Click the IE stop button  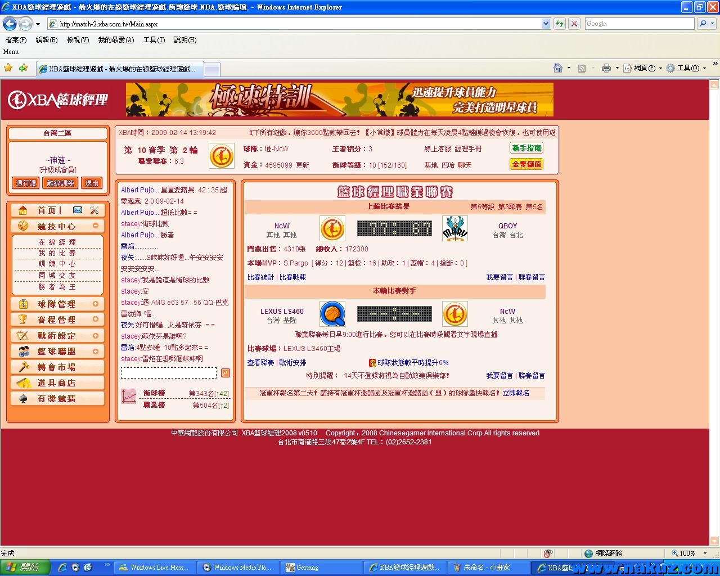[574, 24]
